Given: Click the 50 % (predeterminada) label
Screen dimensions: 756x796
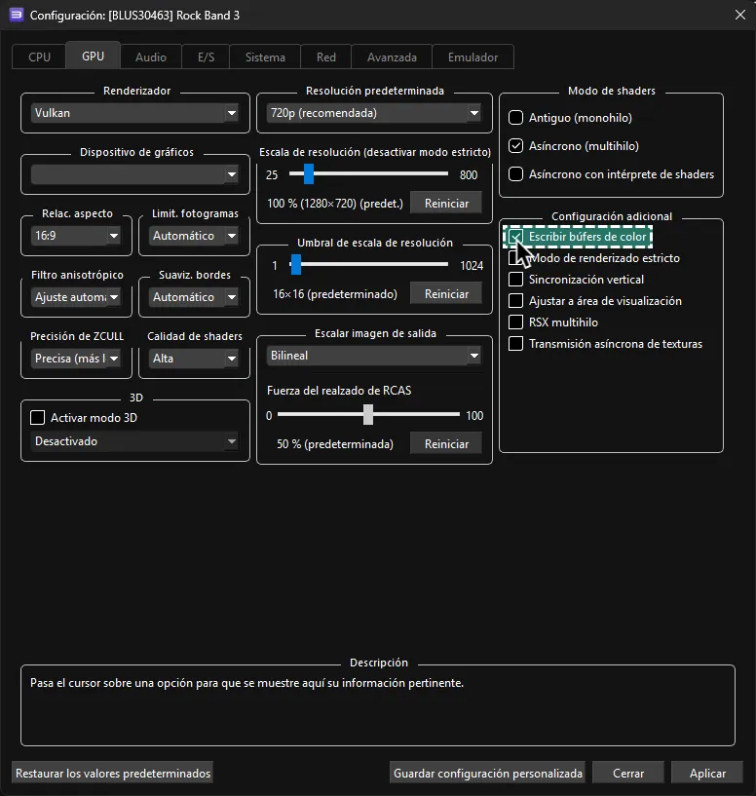Looking at the screenshot, I should (x=335, y=444).
